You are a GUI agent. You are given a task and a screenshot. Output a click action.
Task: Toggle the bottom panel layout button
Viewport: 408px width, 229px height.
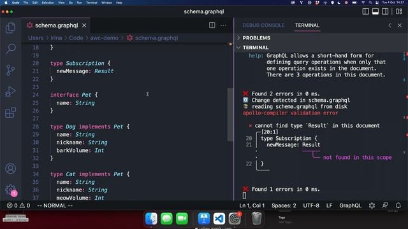click(x=375, y=11)
